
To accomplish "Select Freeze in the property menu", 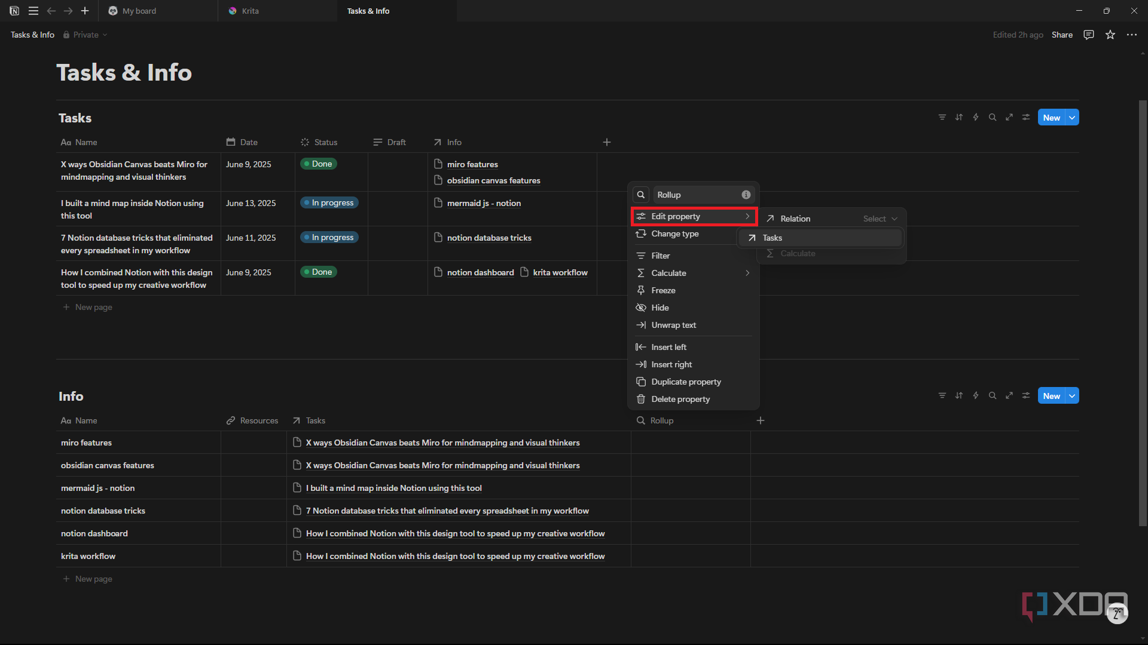I will tap(694, 290).
